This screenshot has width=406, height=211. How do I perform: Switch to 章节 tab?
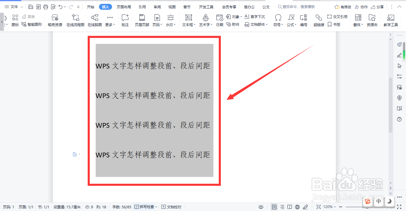(187, 7)
